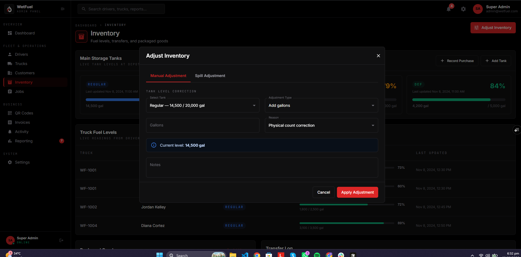Click the QR Codes icon
The width and height of the screenshot is (521, 257).
(x=10, y=113)
